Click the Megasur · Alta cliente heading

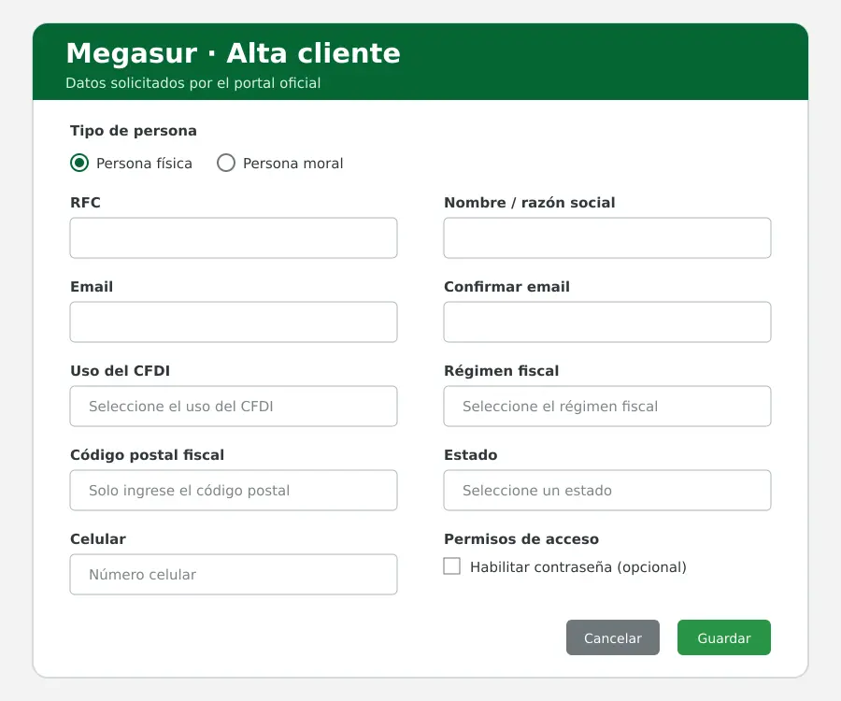coord(234,53)
